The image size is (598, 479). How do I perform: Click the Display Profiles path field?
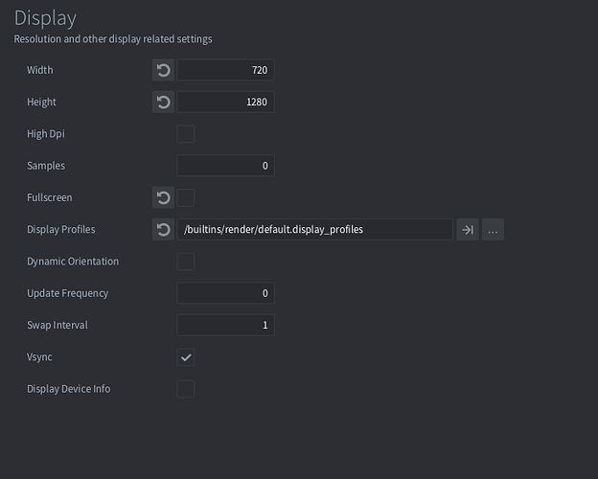(314, 230)
